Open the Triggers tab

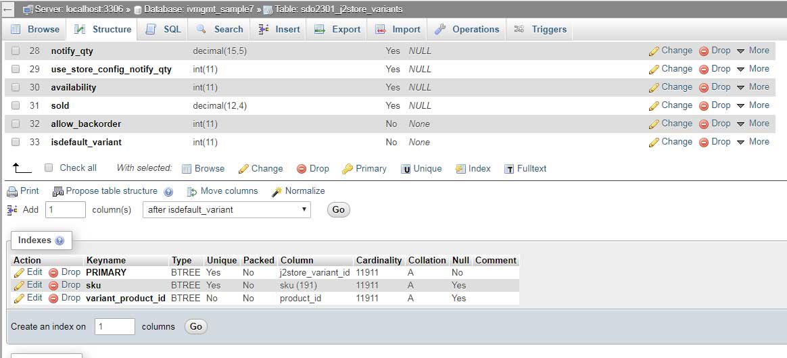[540, 30]
